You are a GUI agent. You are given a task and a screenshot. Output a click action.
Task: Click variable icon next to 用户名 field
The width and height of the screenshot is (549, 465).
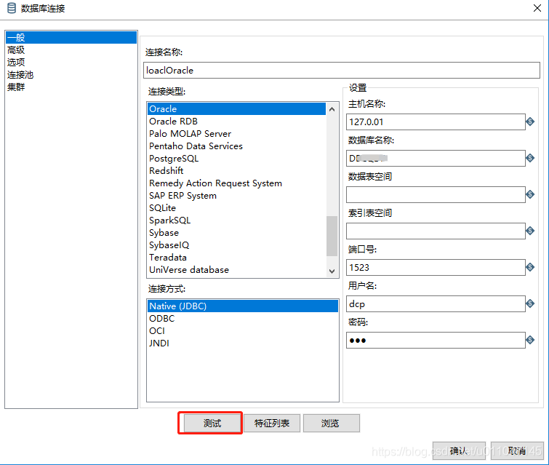pos(530,303)
